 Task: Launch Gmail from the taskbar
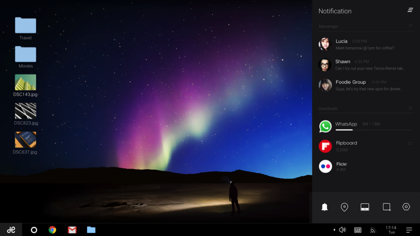click(72, 230)
